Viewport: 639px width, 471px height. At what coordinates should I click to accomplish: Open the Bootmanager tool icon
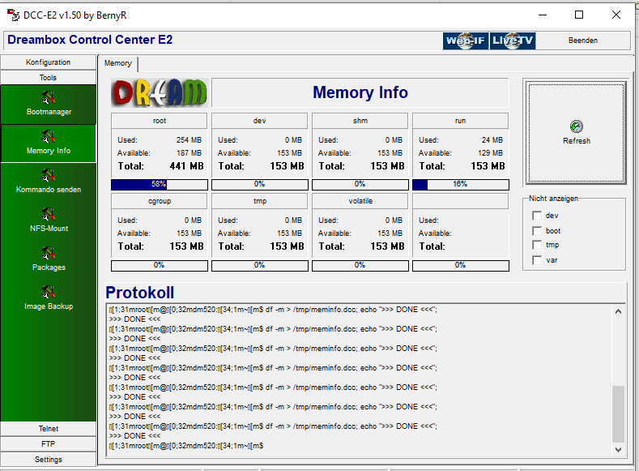pos(49,98)
